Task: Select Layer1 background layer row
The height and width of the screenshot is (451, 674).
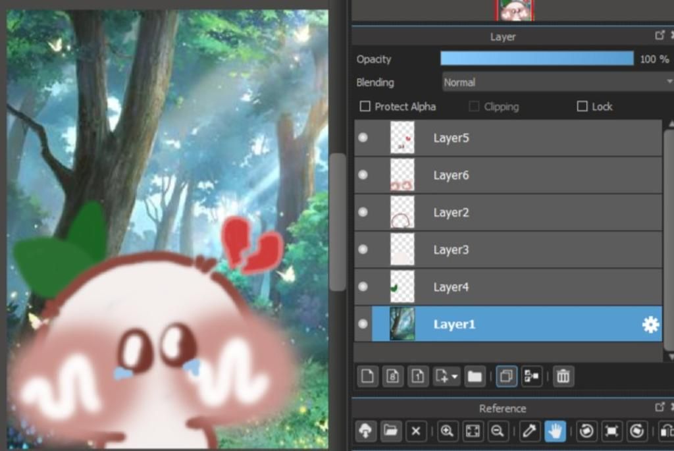Action: (x=508, y=324)
